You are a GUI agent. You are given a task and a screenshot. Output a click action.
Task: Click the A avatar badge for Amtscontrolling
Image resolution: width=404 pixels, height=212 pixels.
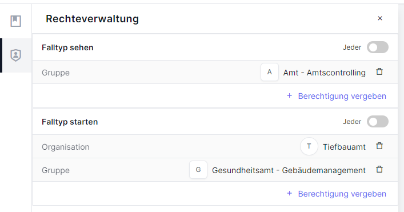tap(270, 72)
